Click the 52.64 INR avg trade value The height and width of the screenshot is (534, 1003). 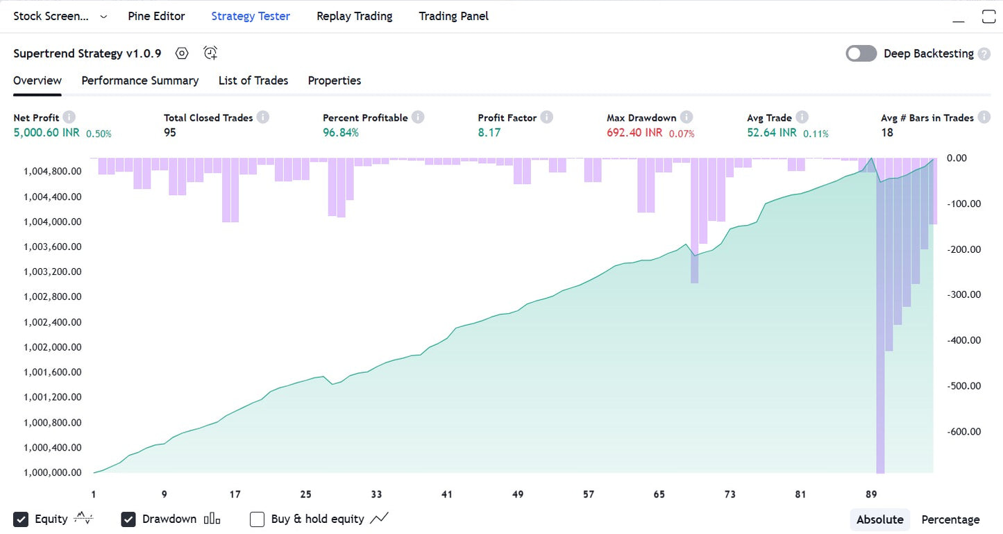pyautogui.click(x=772, y=132)
